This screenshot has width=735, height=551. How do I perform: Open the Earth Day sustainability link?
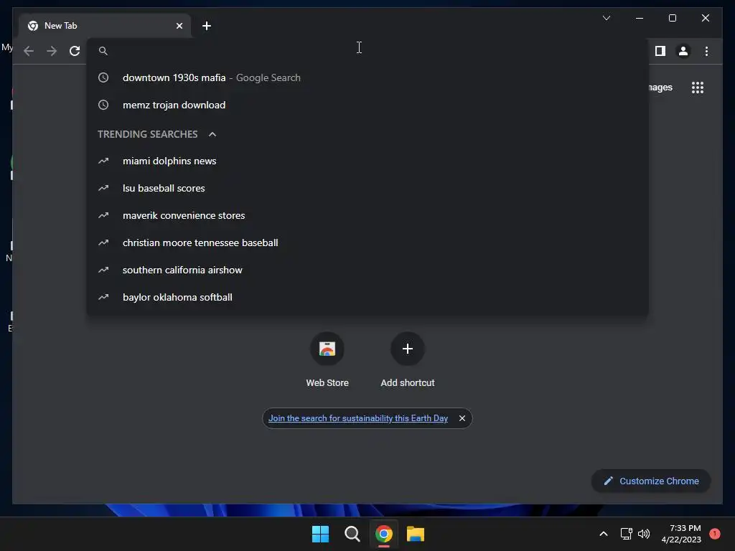358,418
